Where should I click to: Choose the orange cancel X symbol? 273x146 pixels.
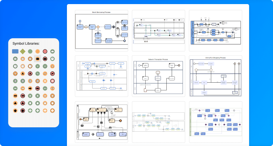[45, 81]
